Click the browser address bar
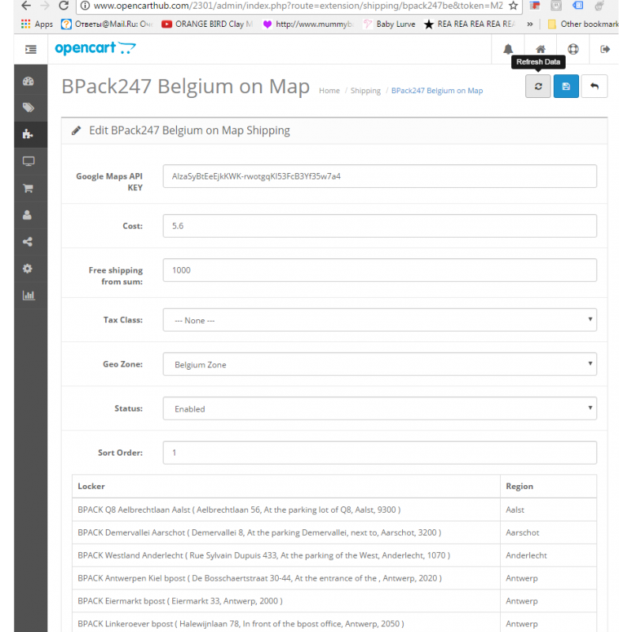The image size is (632, 632). 299,6
